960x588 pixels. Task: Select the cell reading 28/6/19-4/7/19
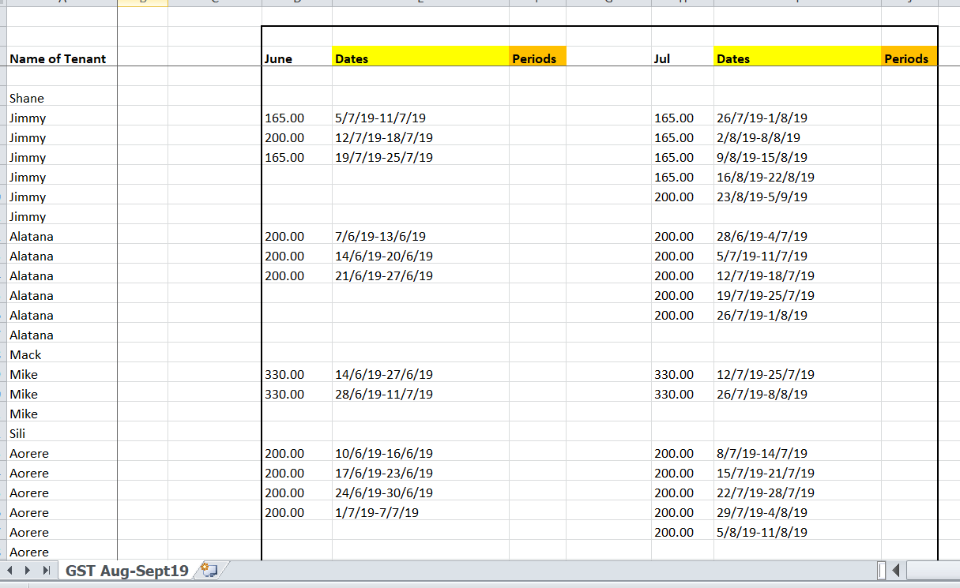pos(797,234)
